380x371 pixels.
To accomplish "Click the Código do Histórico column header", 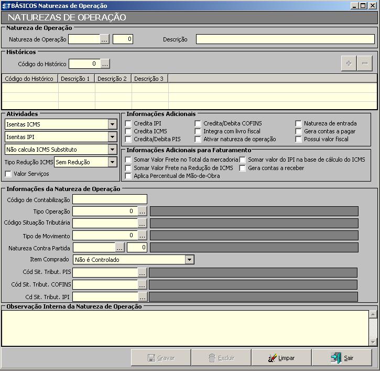I will (x=29, y=79).
